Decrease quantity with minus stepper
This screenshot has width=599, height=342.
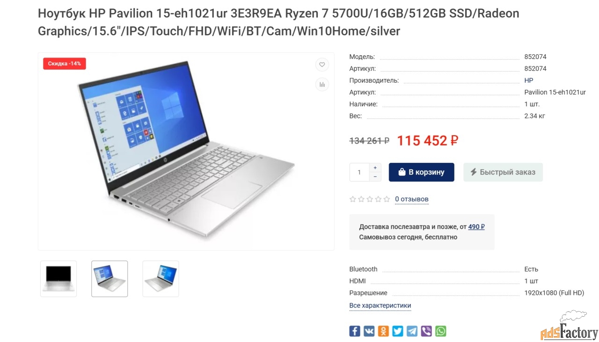pyautogui.click(x=375, y=177)
